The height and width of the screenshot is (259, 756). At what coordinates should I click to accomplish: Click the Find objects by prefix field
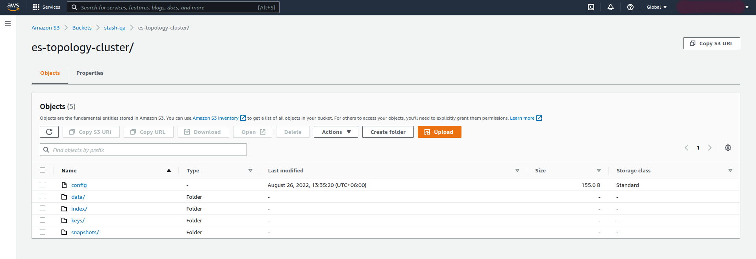[x=143, y=150]
